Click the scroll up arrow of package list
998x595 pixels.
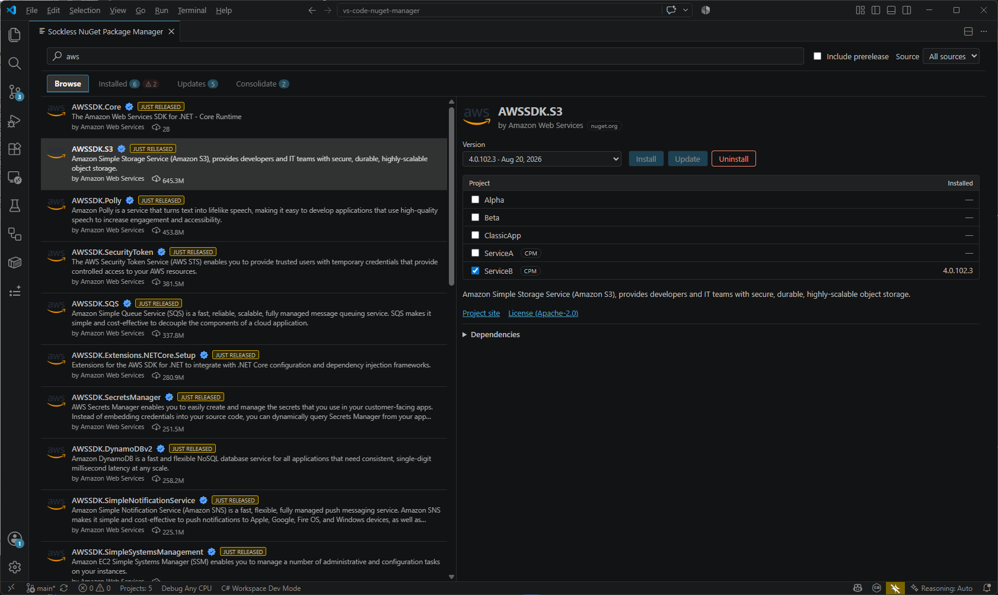click(x=451, y=102)
